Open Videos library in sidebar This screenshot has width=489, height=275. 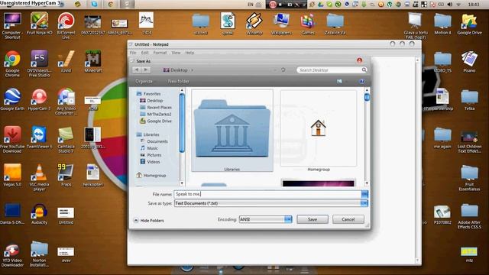tap(151, 162)
